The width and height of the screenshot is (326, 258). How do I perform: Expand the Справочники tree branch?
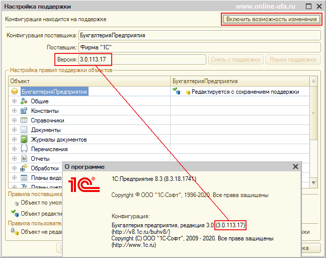click(x=15, y=120)
